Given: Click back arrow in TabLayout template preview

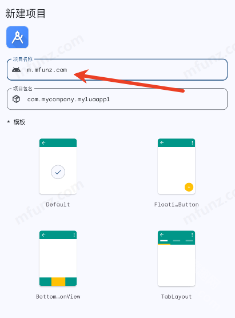Looking at the screenshot, I should (162, 235).
